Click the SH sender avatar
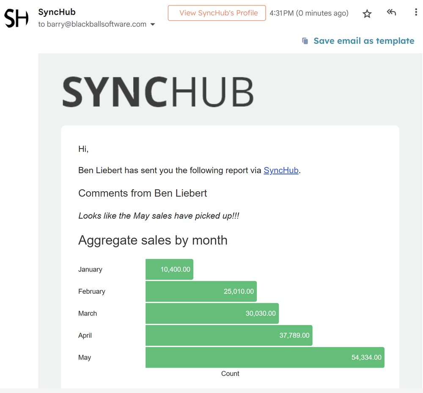Viewport: 423px width, 393px height. coord(16,18)
